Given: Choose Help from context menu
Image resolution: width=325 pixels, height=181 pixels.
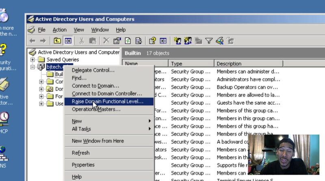Looking at the screenshot, I should pyautogui.click(x=109, y=177).
